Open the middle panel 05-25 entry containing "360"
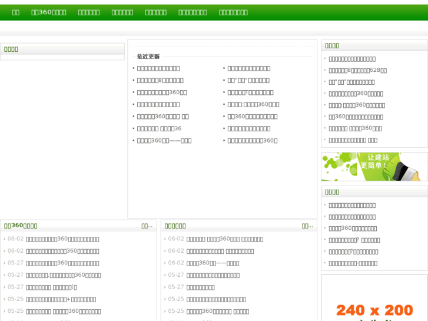The width and height of the screenshot is (428, 321). click(218, 312)
